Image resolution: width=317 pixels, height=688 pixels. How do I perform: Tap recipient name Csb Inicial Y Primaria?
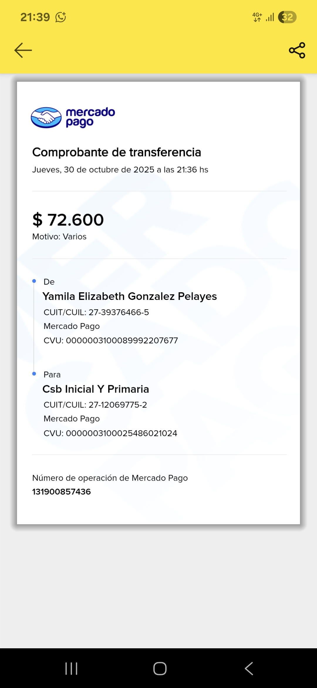pos(96,389)
